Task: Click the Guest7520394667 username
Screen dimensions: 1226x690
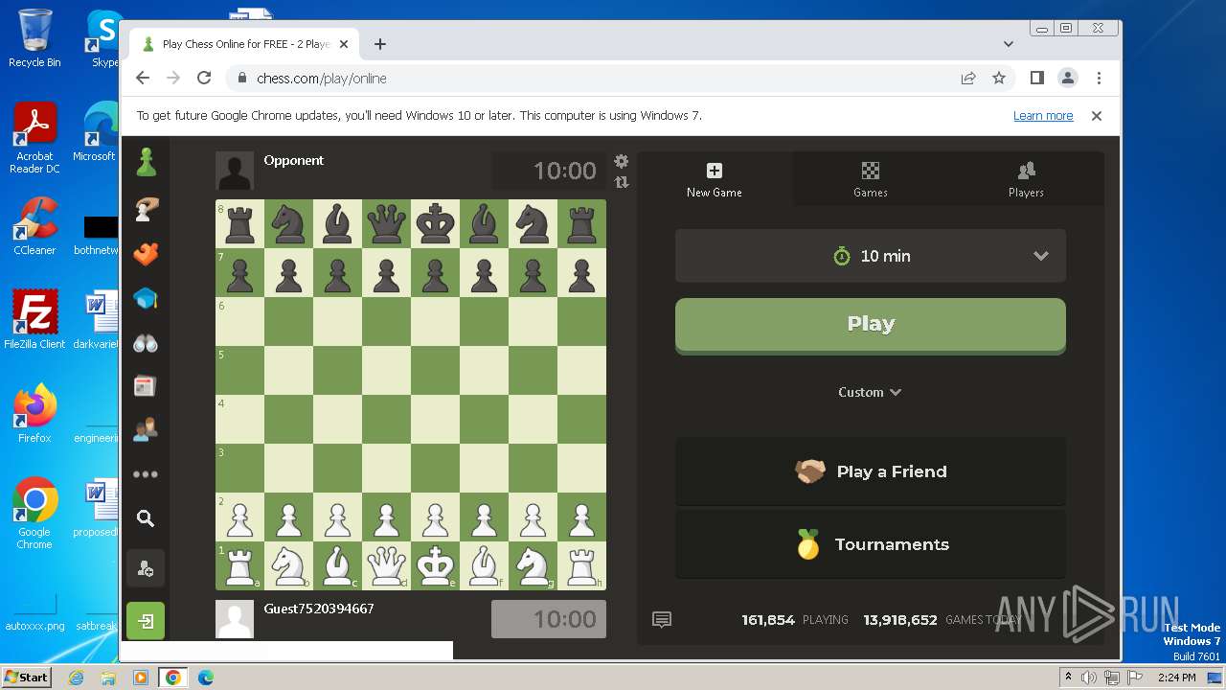Action: point(319,609)
